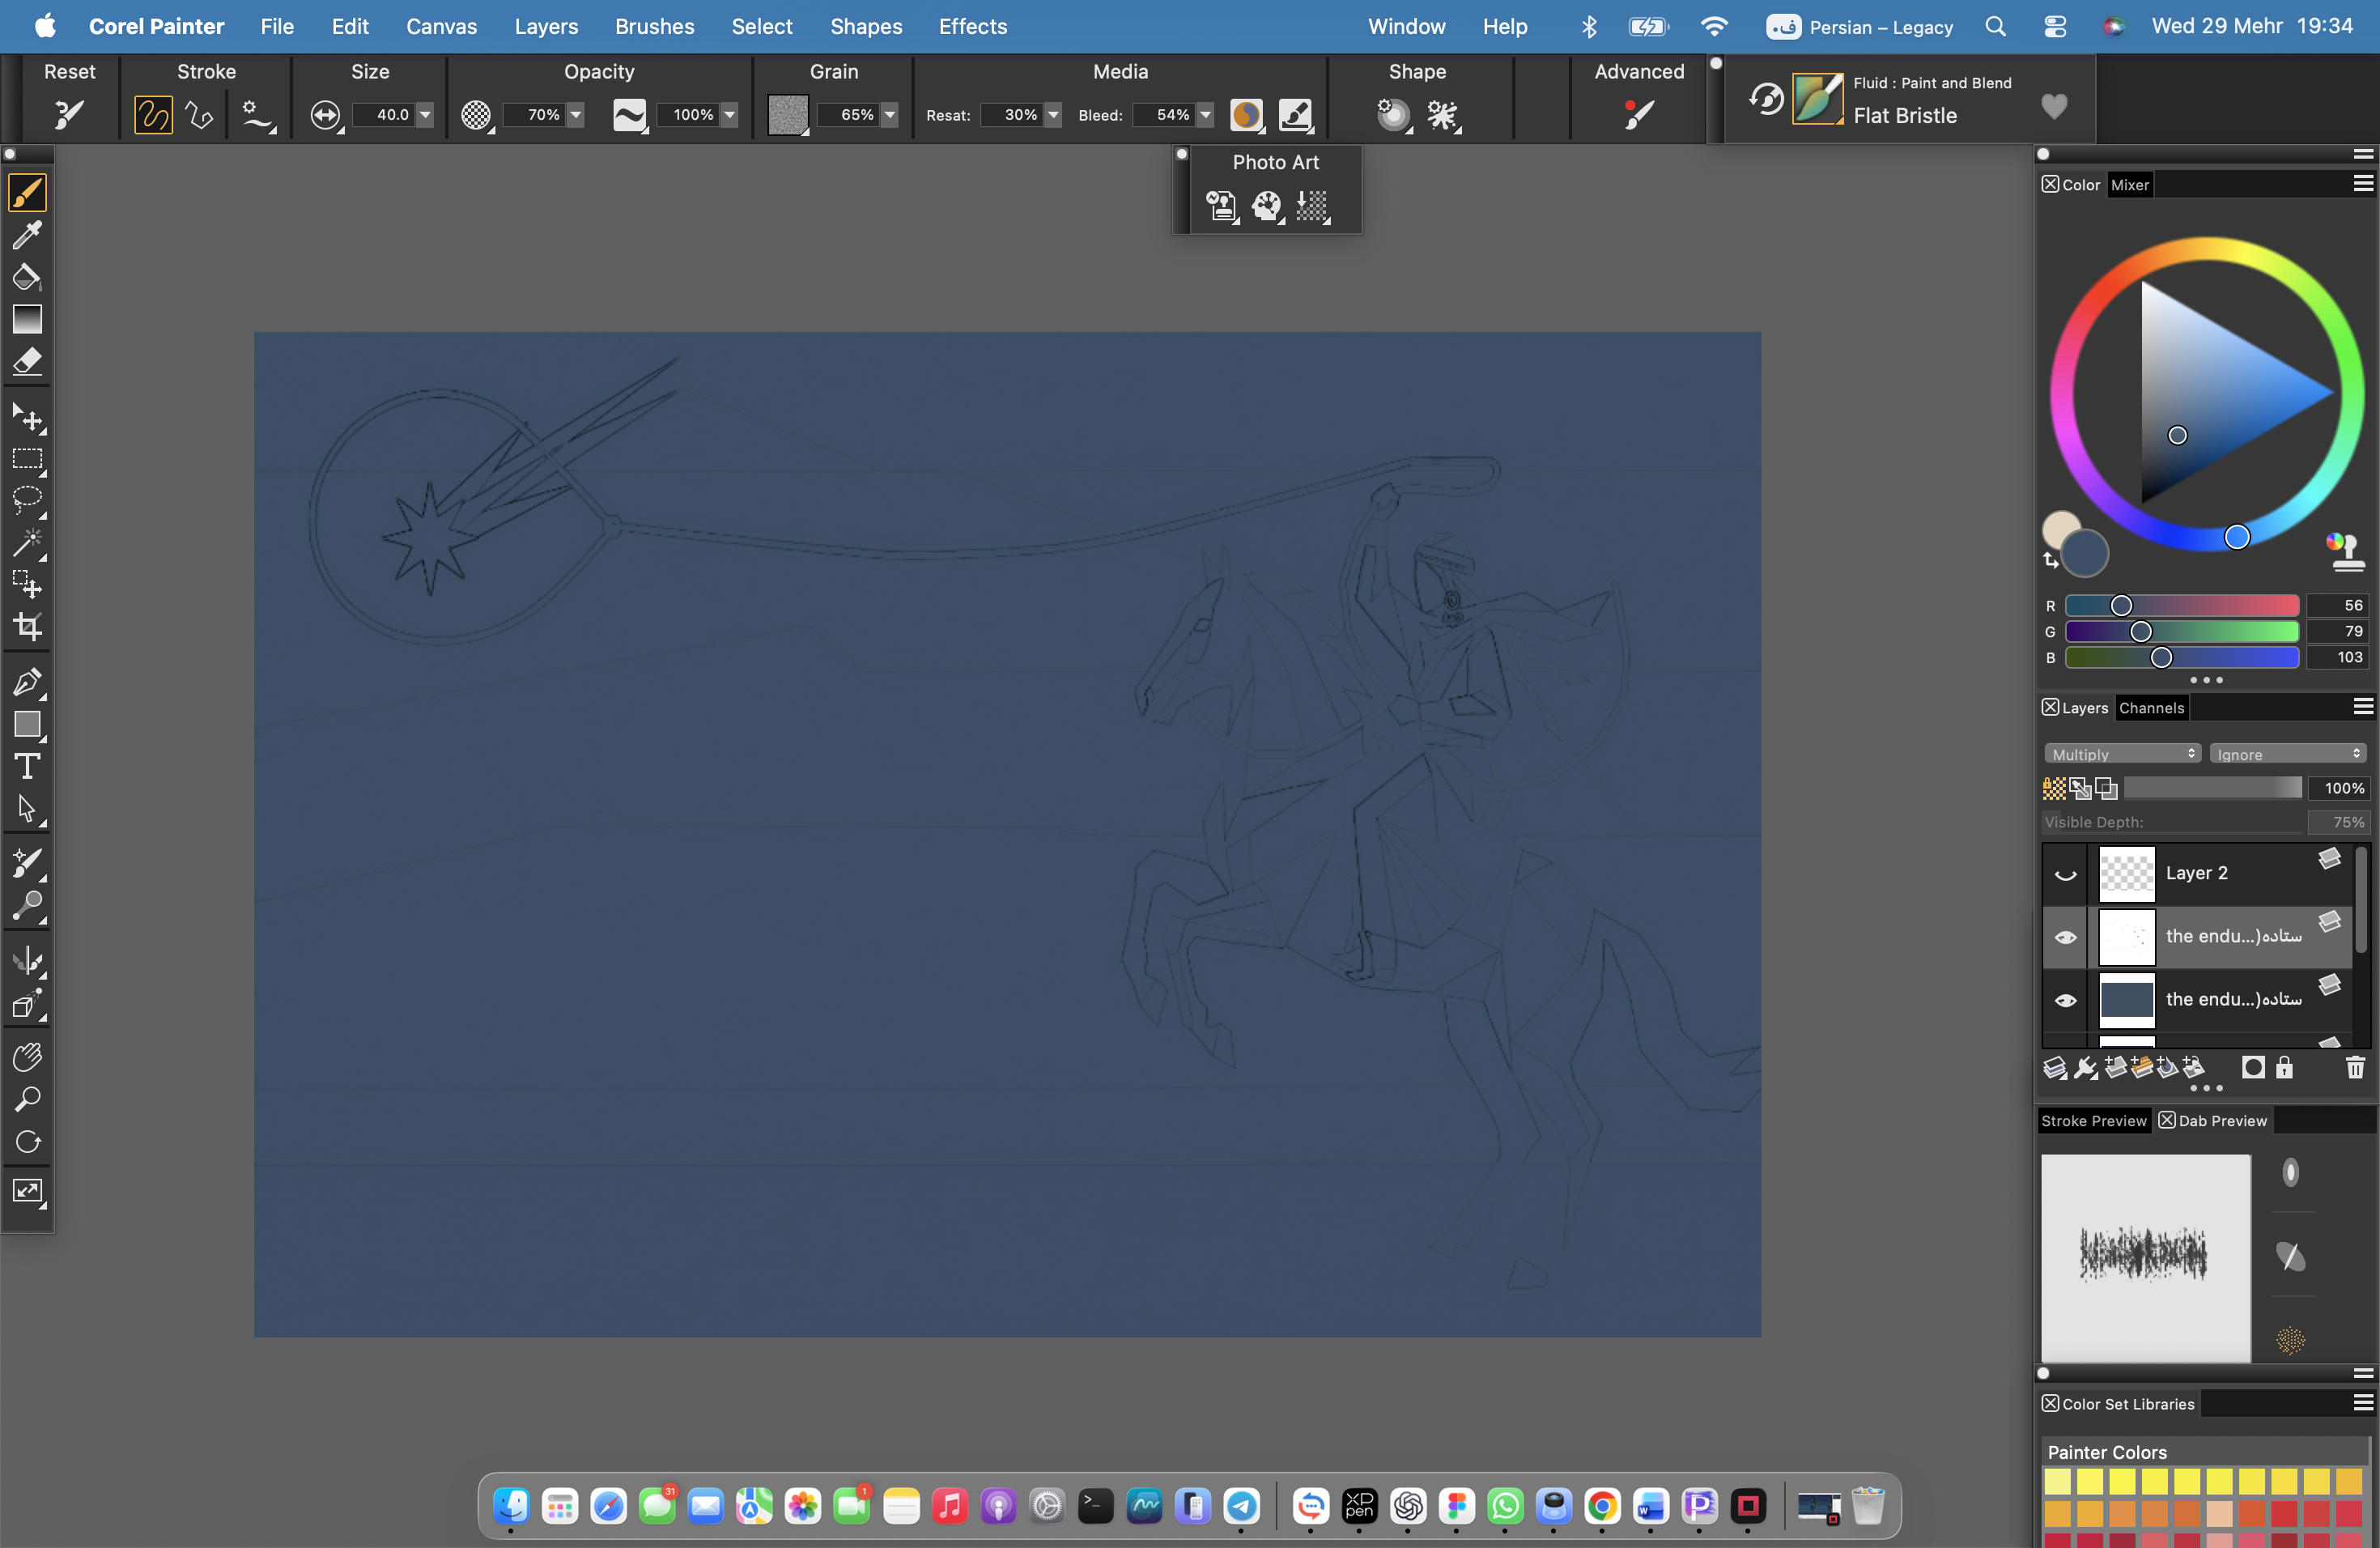Viewport: 2380px width, 1548px height.
Task: Select the Eraser tool
Action: click(27, 361)
